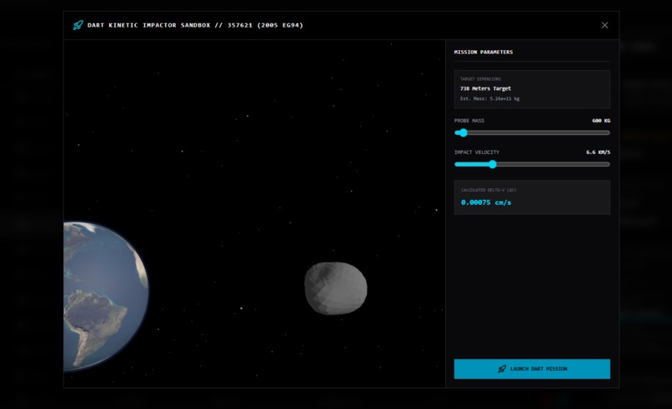Screen dimensions: 672x409
Task: Select the calculated delta-v '0.00075 cm/s'
Action: tap(486, 202)
